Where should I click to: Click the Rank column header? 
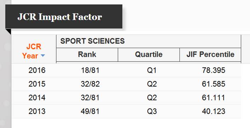click(x=87, y=54)
